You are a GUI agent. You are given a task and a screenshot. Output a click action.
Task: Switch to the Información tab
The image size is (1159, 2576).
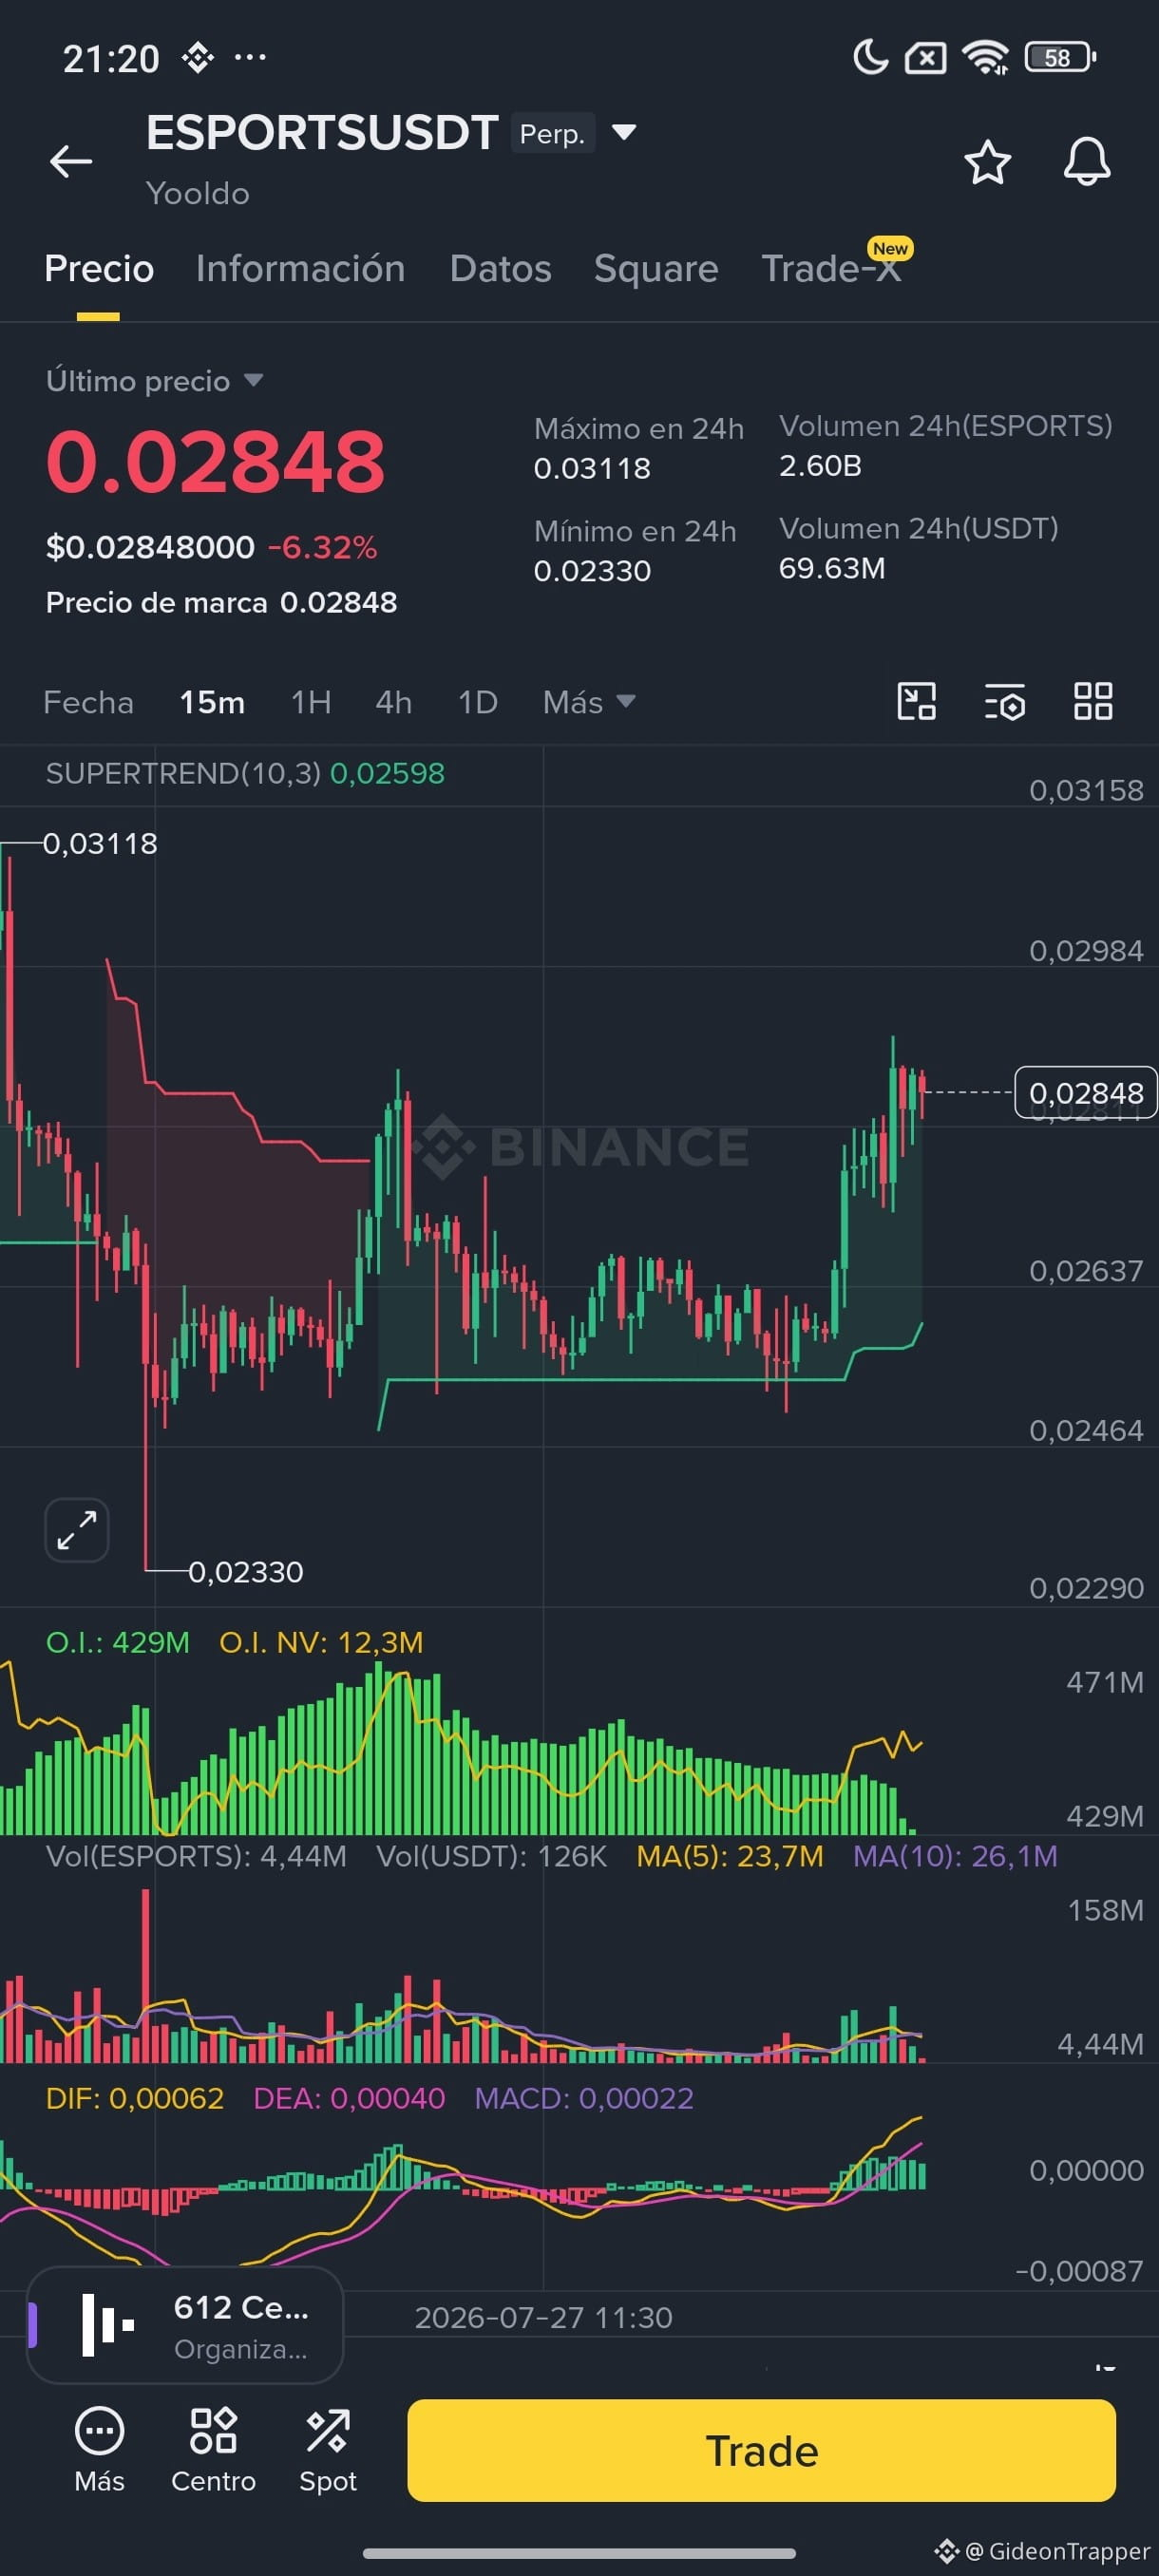coord(300,269)
